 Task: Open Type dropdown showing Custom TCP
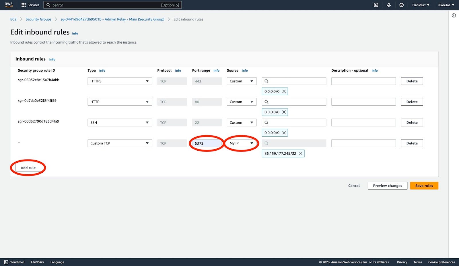(x=120, y=143)
